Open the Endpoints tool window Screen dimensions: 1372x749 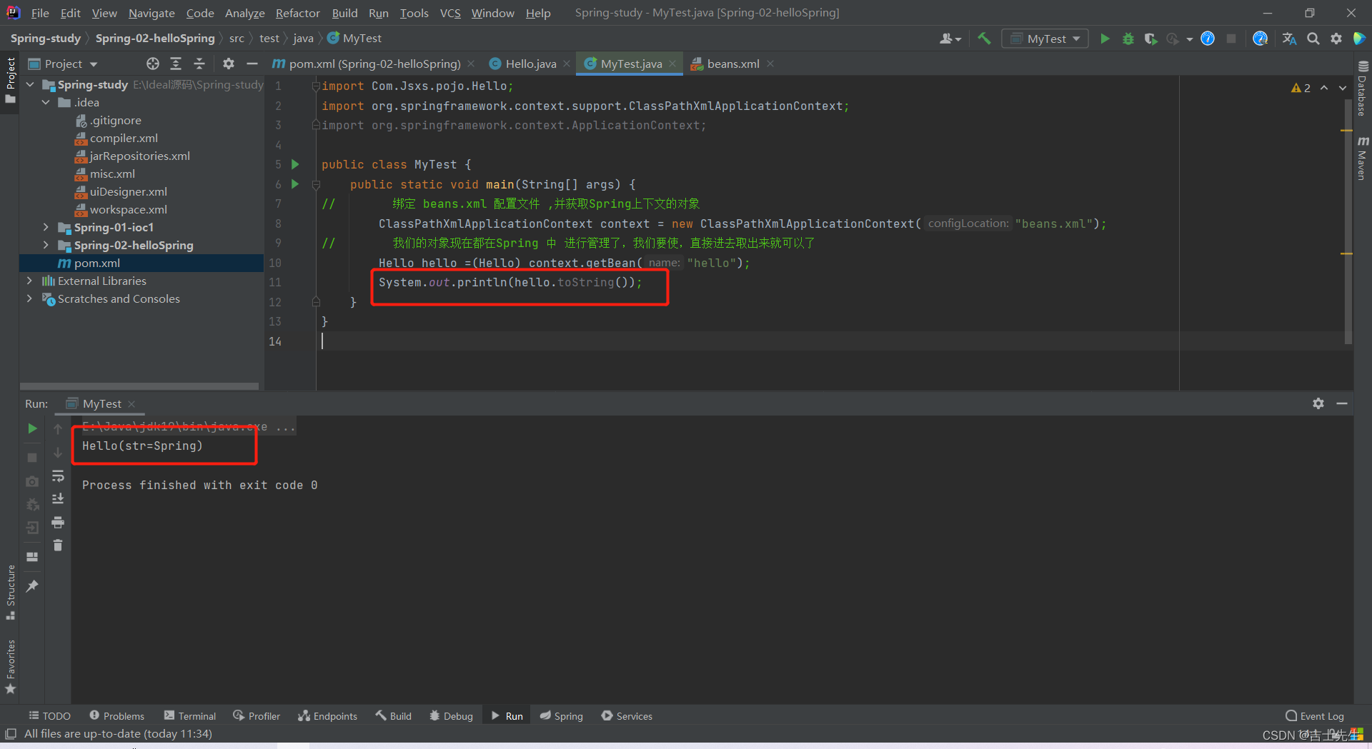click(327, 715)
